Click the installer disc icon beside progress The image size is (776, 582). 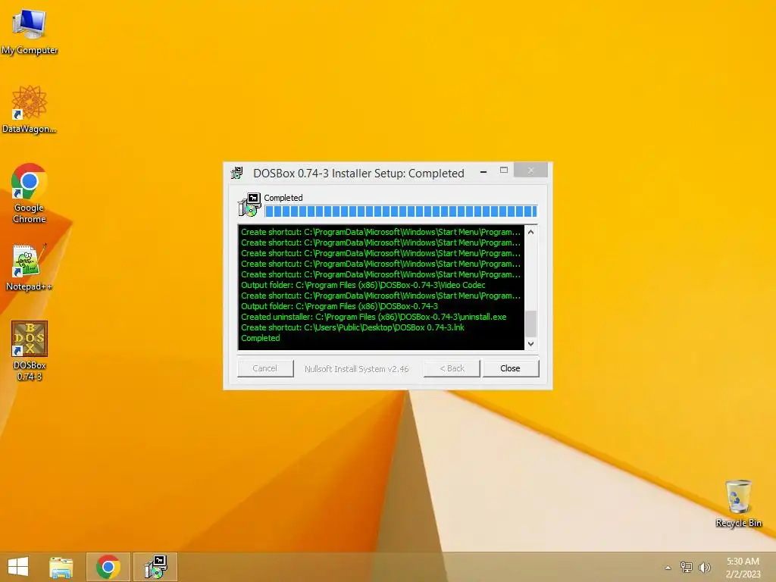click(249, 205)
